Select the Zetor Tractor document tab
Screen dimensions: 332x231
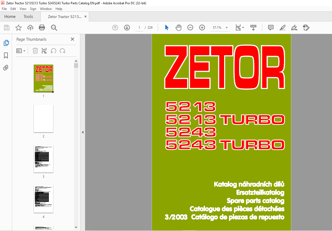pos(64,17)
